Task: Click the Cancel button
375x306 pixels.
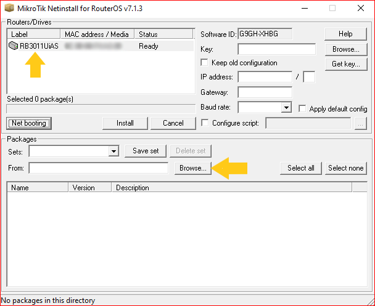Action: pyautogui.click(x=173, y=123)
